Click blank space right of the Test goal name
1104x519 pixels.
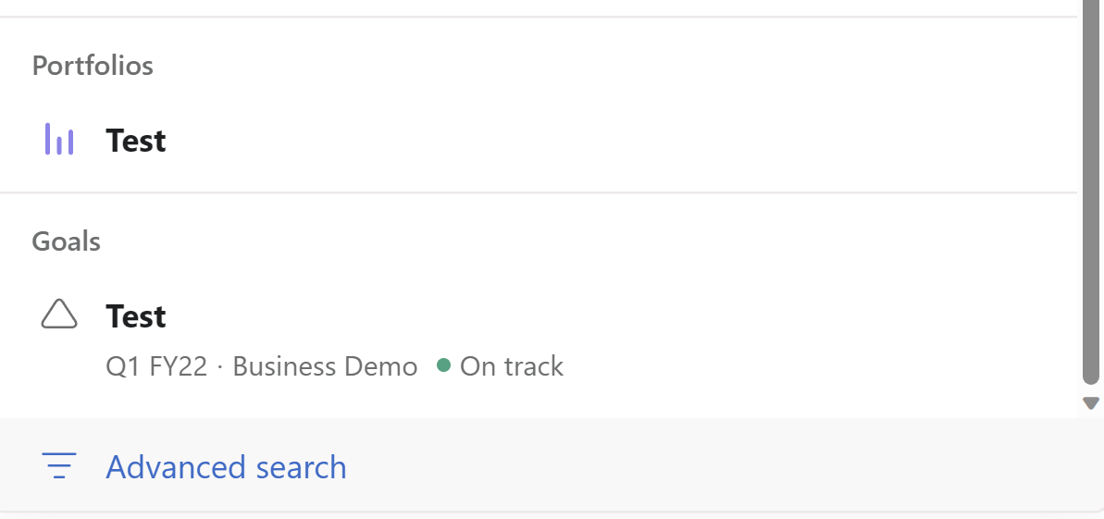602,316
